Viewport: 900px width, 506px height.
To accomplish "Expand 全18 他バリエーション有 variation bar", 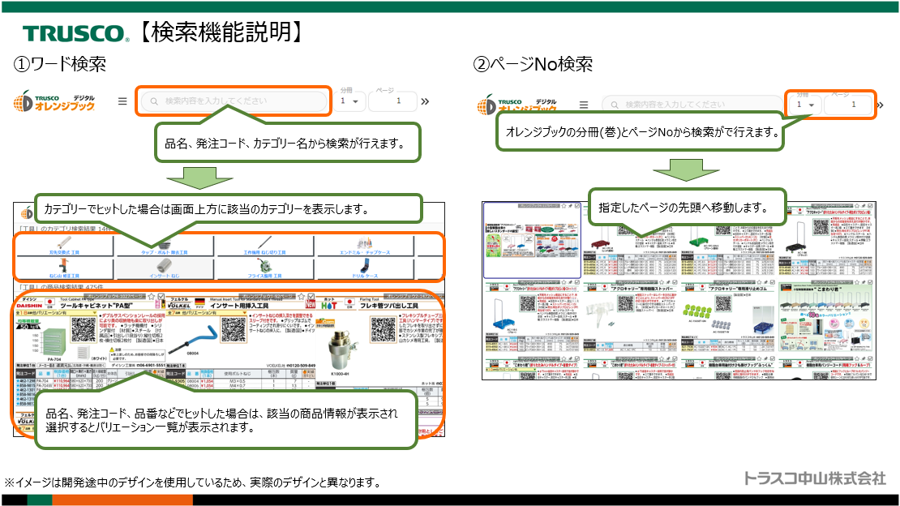I will [56, 313].
